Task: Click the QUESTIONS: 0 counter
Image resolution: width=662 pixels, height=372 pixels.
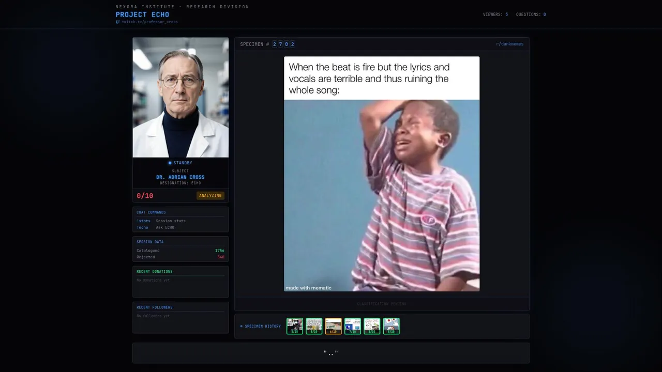Action: pyautogui.click(x=531, y=14)
